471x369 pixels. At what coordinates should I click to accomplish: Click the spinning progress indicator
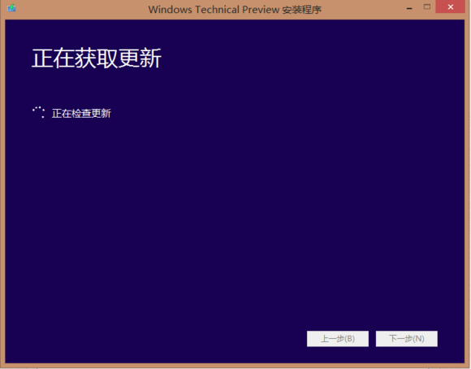click(x=38, y=112)
